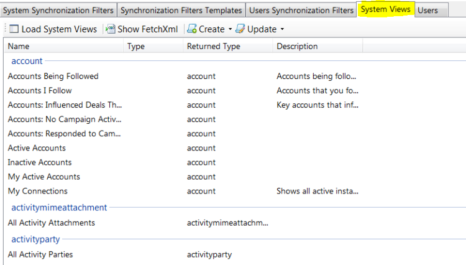Select the All Activity Attachments view

pyautogui.click(x=51, y=223)
